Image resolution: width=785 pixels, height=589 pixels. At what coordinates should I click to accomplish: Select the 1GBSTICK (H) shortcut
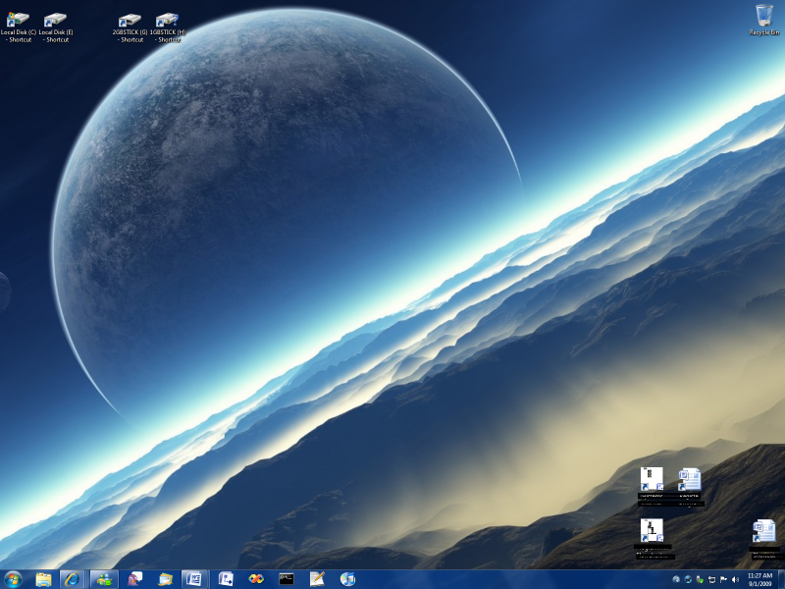pos(168,27)
